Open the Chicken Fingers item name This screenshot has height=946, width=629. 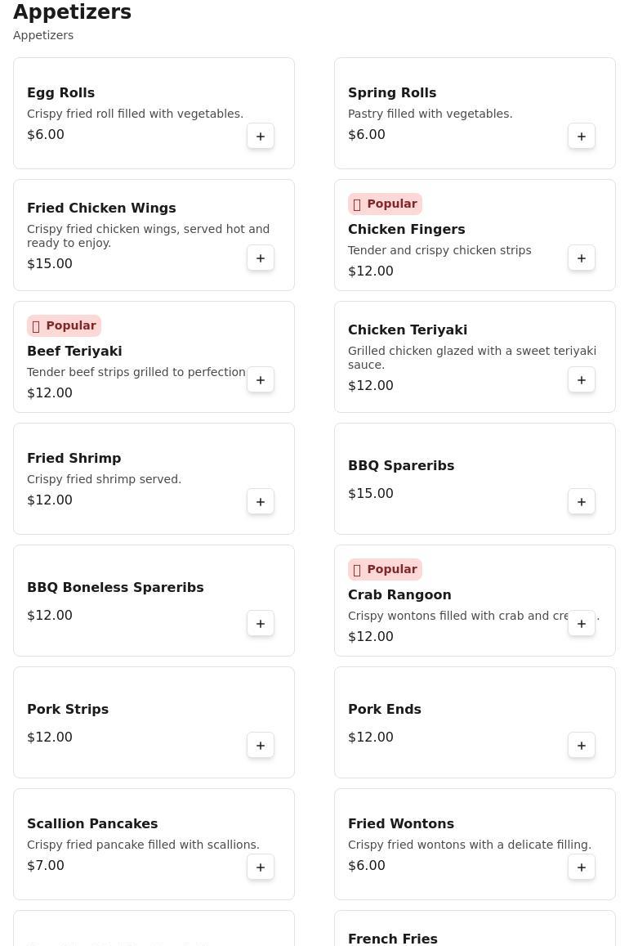(406, 229)
